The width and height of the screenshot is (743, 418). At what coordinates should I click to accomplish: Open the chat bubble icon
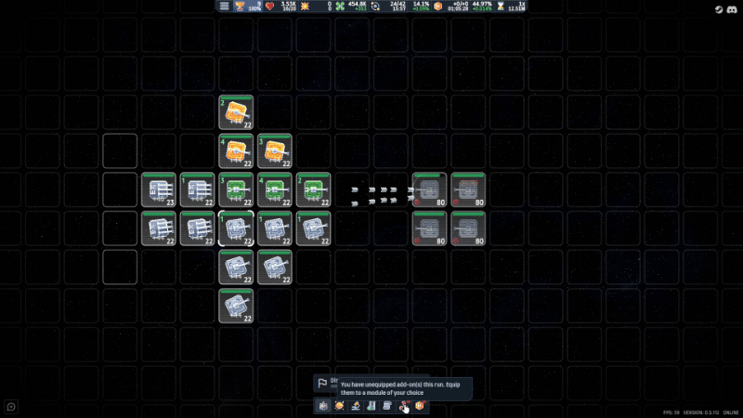11,407
